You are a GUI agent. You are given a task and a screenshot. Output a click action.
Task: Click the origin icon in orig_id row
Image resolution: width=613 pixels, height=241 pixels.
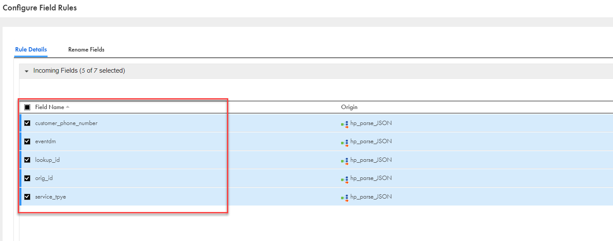click(345, 179)
